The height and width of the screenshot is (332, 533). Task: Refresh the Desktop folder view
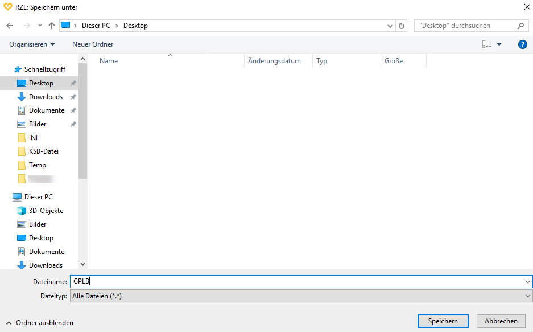click(x=402, y=26)
